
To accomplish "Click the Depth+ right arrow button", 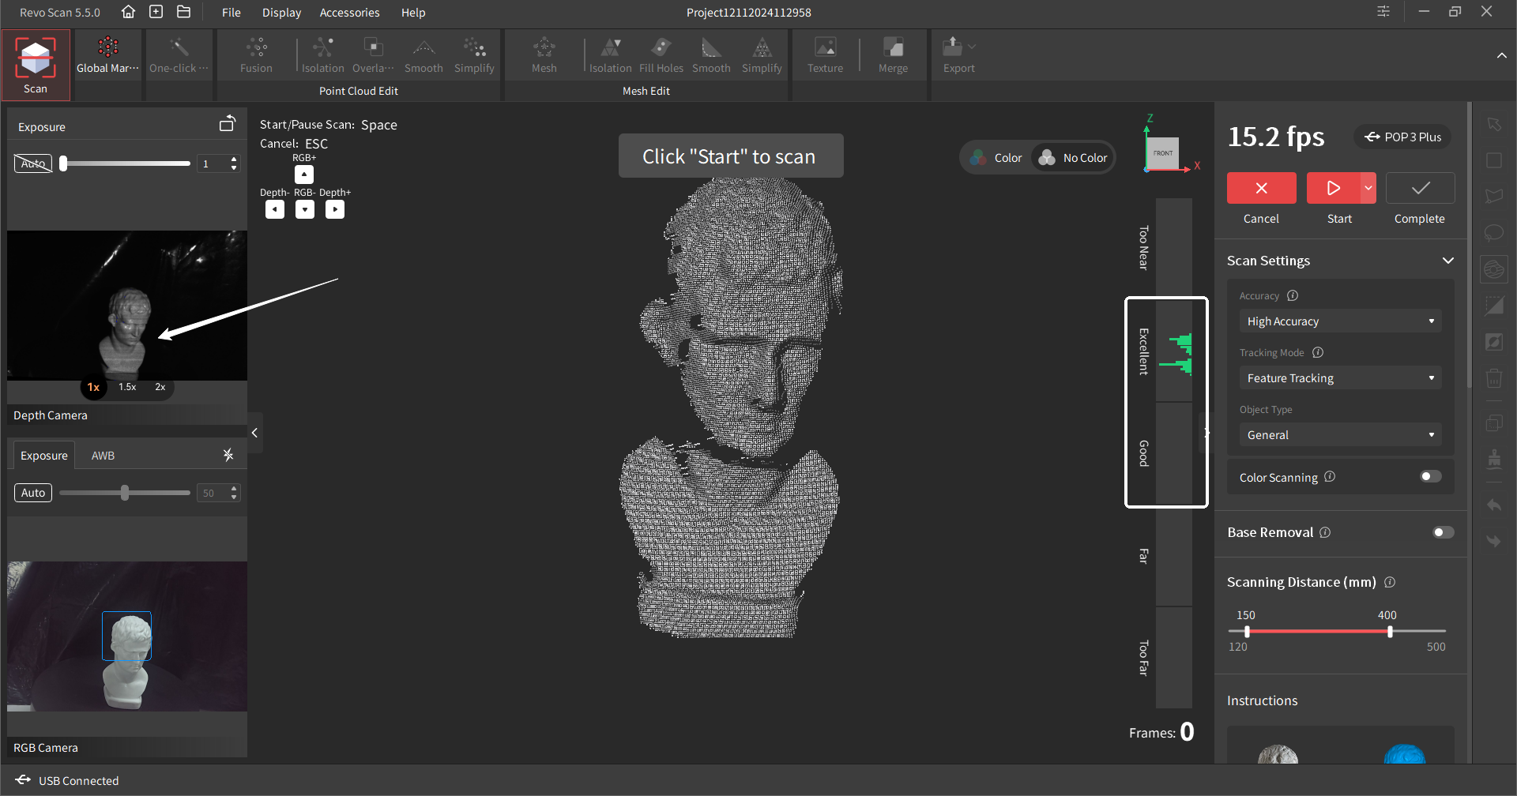I will [335, 209].
